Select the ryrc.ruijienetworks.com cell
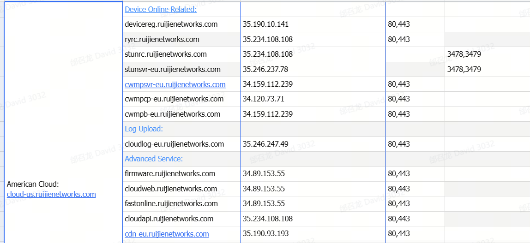 click(181, 40)
